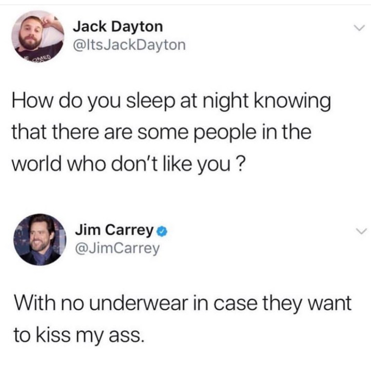The width and height of the screenshot is (371, 378).
Task: Select the line 'to kiss my ass.'
Action: (79, 335)
